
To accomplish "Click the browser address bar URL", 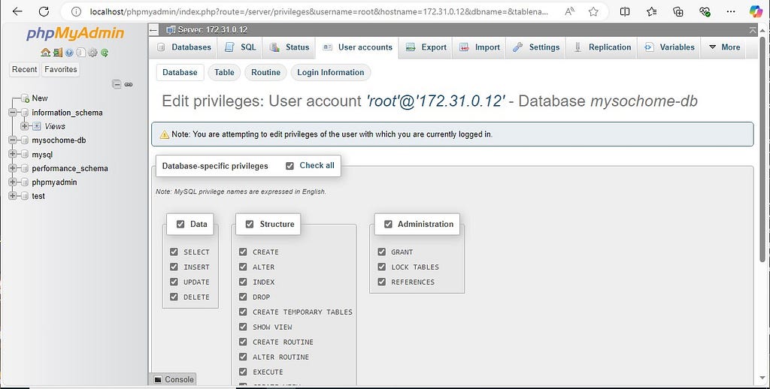I will pyautogui.click(x=319, y=11).
